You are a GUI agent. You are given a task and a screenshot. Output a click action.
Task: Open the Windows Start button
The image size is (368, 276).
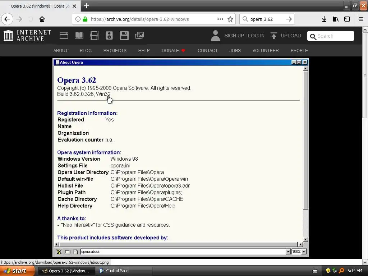coord(17,271)
